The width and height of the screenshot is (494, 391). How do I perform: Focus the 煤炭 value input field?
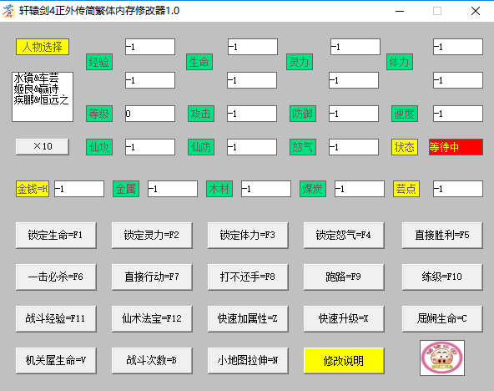(360, 189)
